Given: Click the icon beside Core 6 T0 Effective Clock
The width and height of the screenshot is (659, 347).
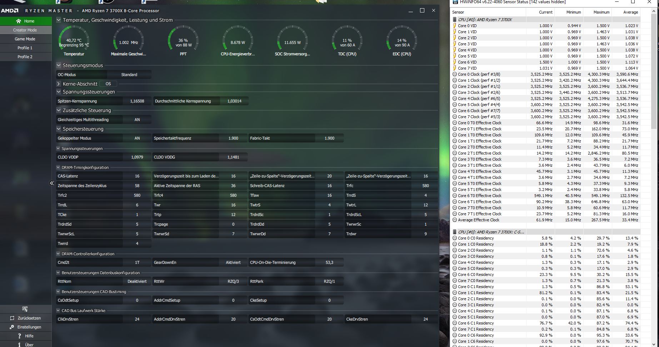Looking at the screenshot, I should [455, 196].
